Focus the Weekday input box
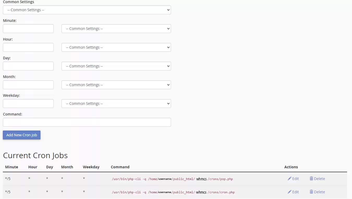This screenshot has height=199, width=352. point(28,104)
